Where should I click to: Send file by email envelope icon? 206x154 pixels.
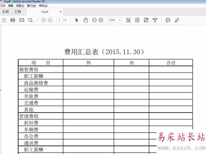[22, 20]
